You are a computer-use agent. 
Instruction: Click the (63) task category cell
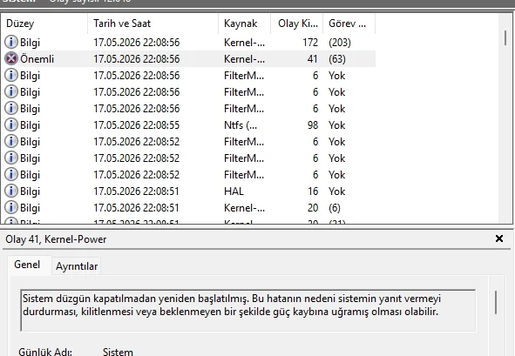(x=337, y=59)
